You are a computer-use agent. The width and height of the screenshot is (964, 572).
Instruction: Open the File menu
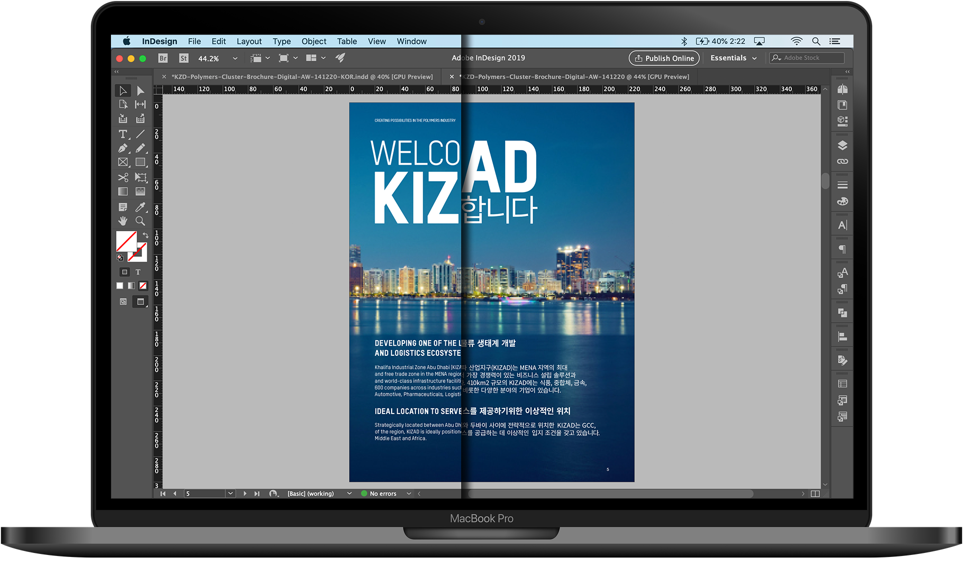pos(194,41)
